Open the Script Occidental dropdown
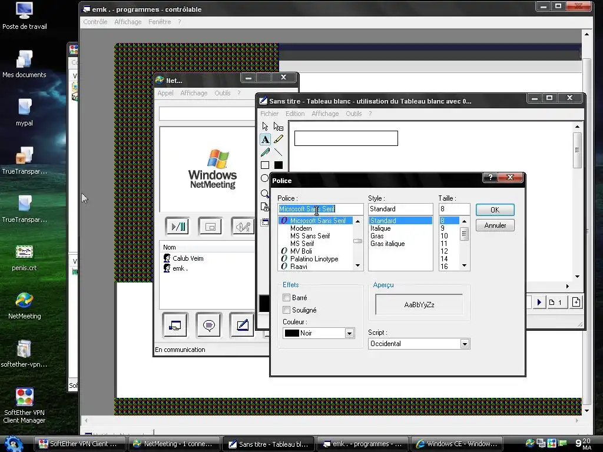Image resolution: width=603 pixels, height=452 pixels. coord(465,344)
